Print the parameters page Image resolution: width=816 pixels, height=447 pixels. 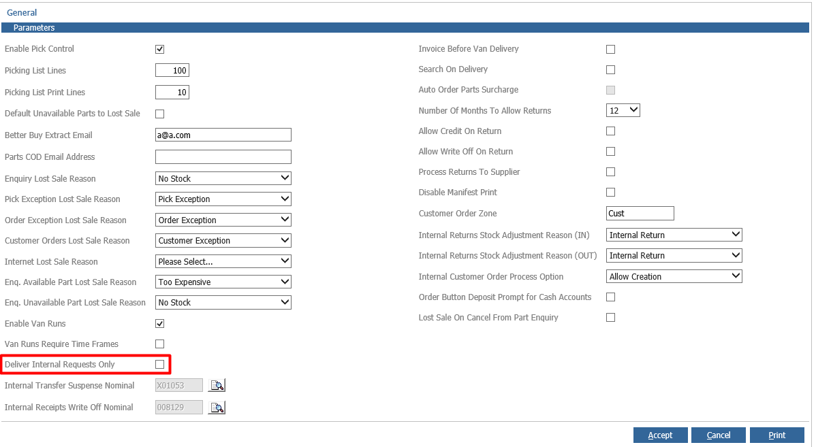777,435
